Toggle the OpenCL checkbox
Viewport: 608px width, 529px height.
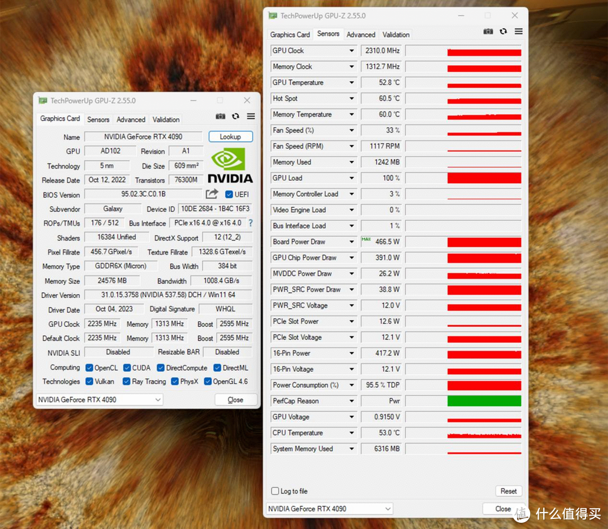pos(90,367)
